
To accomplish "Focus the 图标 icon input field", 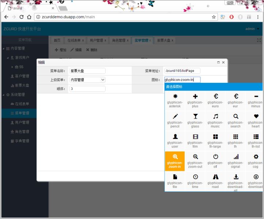I will pyautogui.click(x=182, y=80).
